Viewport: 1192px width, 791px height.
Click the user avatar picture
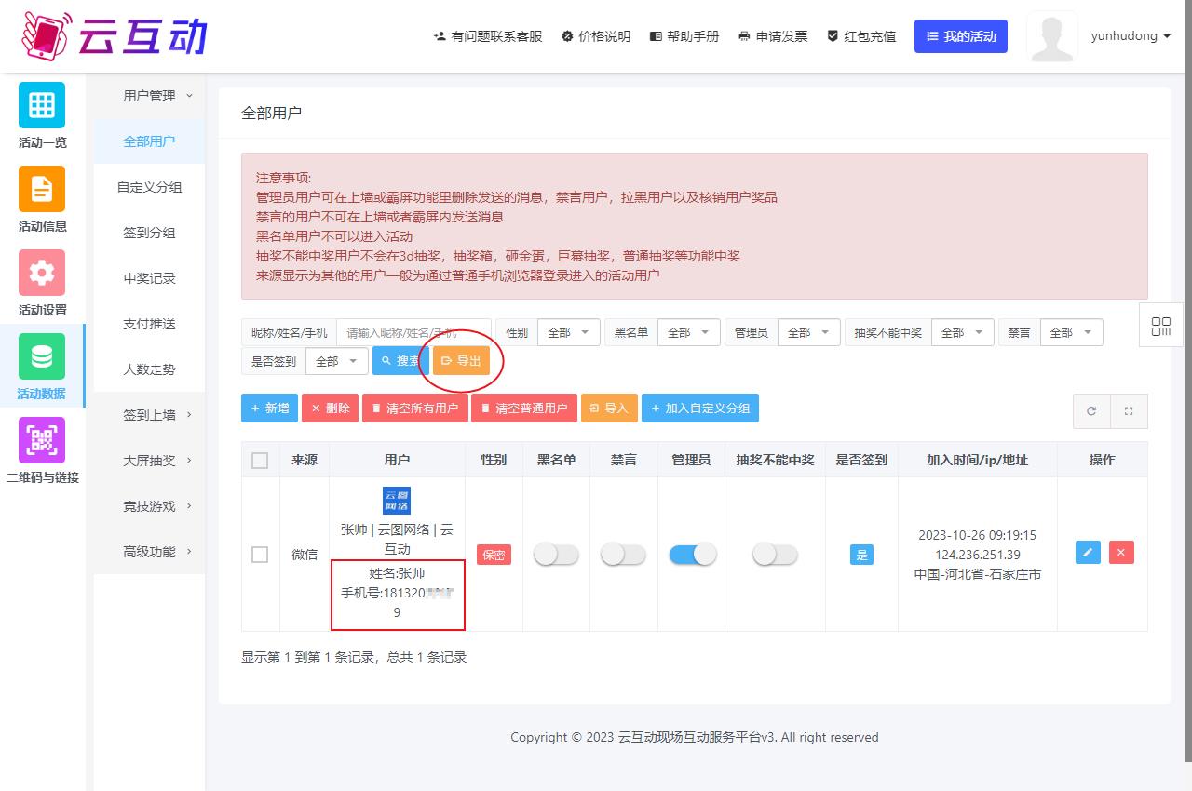(x=1052, y=36)
